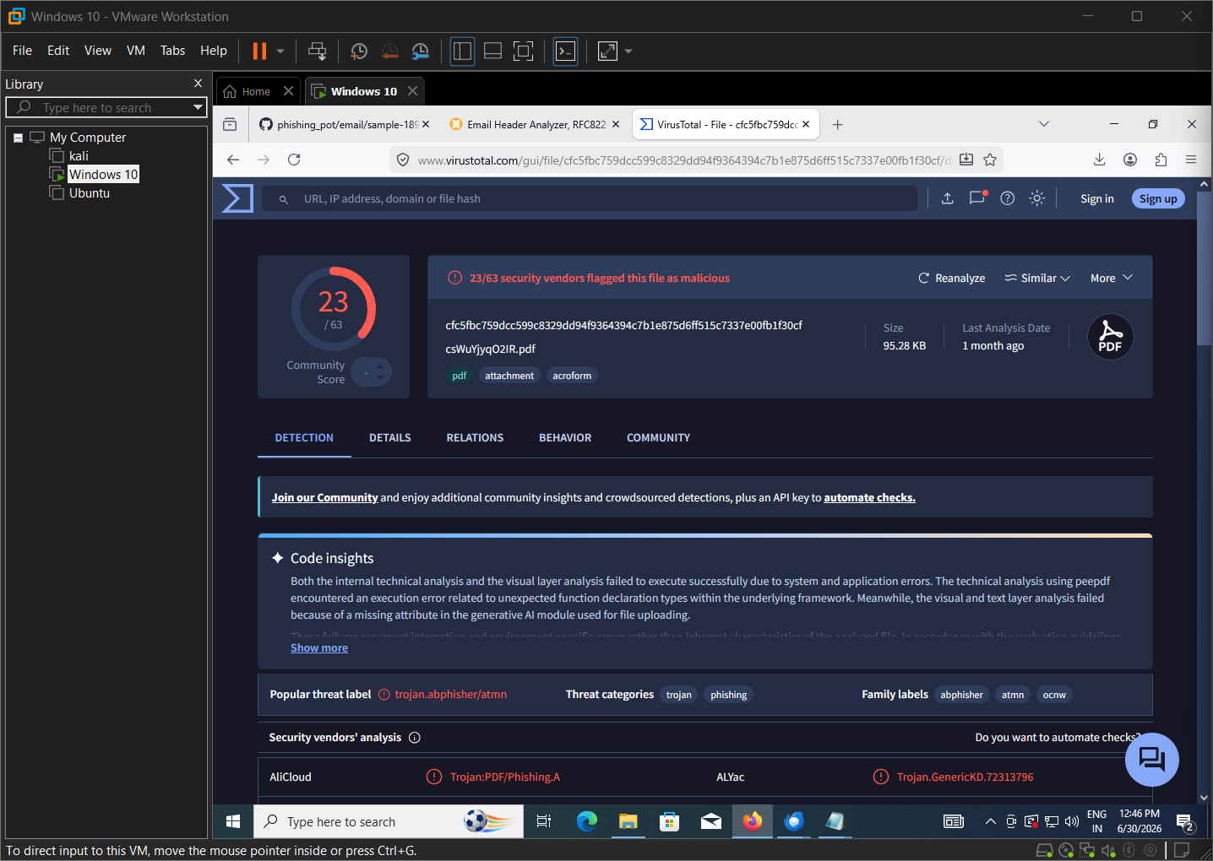The image size is (1213, 861).
Task: Open the VM menu
Action: (136, 51)
